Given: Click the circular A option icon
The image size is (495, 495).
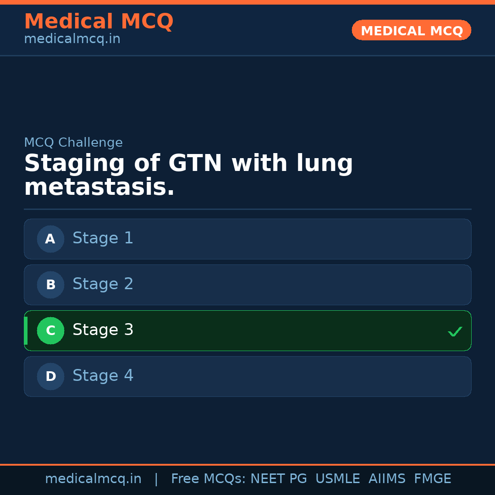Looking at the screenshot, I should [50, 239].
